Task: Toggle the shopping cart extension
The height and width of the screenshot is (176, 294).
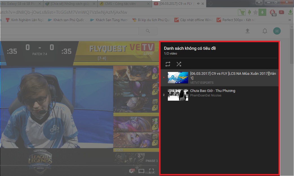Action: click(x=241, y=12)
